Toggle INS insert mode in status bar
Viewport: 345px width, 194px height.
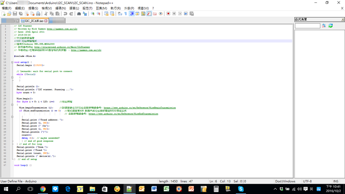(x=336, y=181)
